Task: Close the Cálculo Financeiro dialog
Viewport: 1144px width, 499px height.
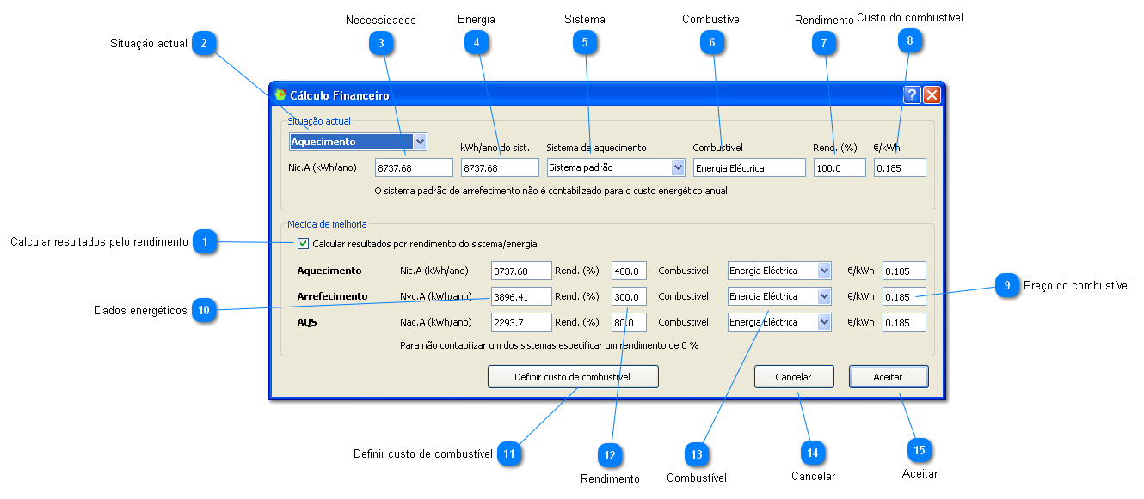Action: (932, 95)
